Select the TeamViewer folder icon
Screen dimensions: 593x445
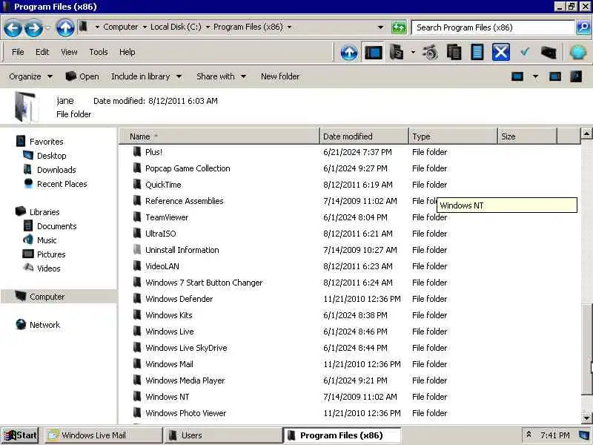point(137,217)
